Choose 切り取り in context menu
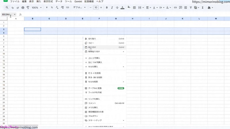This screenshot has width=230, height=129. click(x=105, y=39)
